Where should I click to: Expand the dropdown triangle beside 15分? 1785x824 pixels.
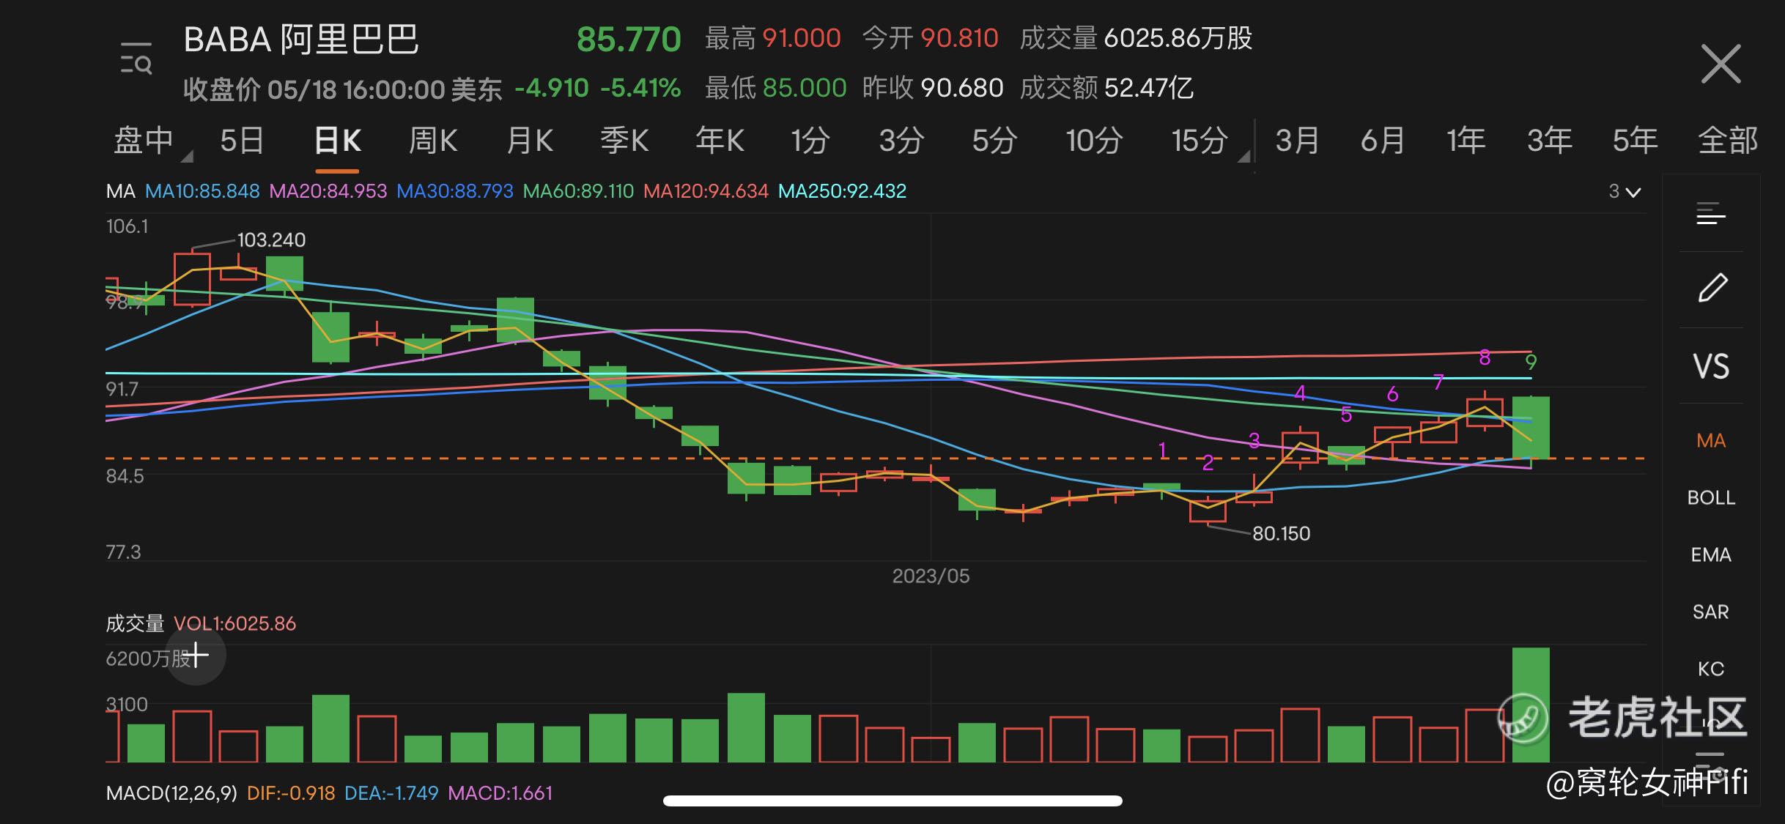pos(1243,155)
